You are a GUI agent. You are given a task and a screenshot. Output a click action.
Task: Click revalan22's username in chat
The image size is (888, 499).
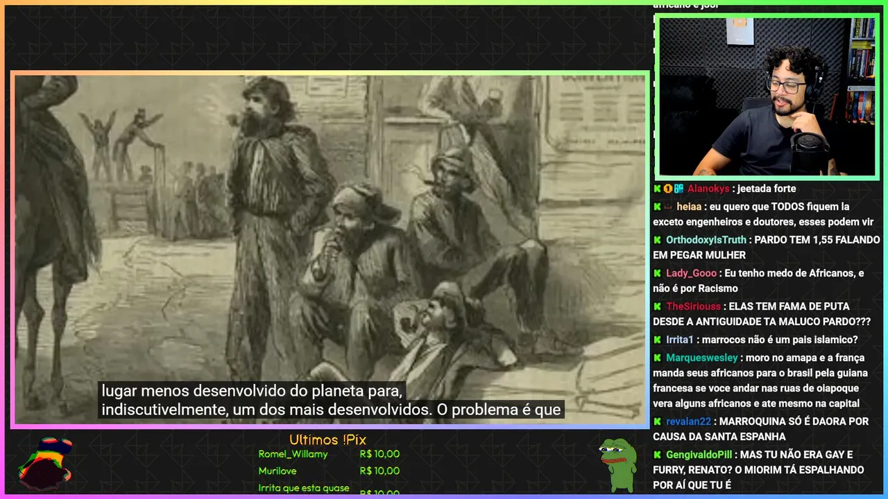pos(688,421)
